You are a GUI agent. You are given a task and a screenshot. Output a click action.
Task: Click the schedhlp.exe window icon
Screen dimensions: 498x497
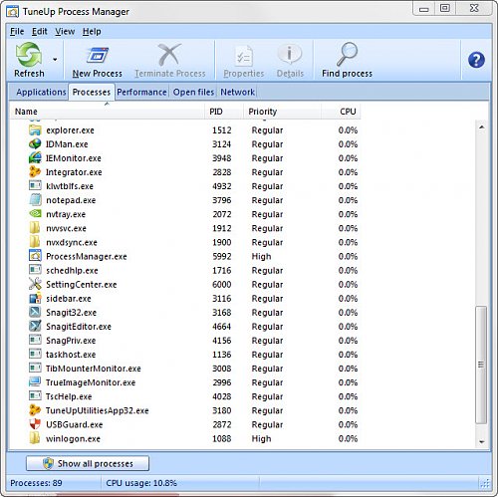35,270
